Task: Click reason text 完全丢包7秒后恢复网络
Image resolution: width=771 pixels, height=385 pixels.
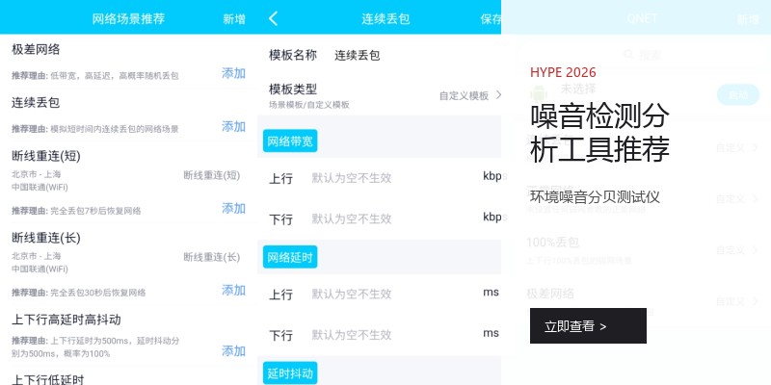Action: point(95,211)
